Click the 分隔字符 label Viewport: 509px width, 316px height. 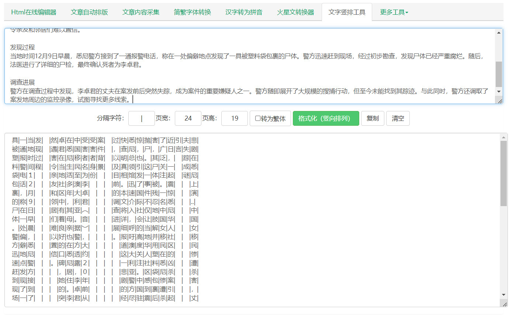click(111, 118)
